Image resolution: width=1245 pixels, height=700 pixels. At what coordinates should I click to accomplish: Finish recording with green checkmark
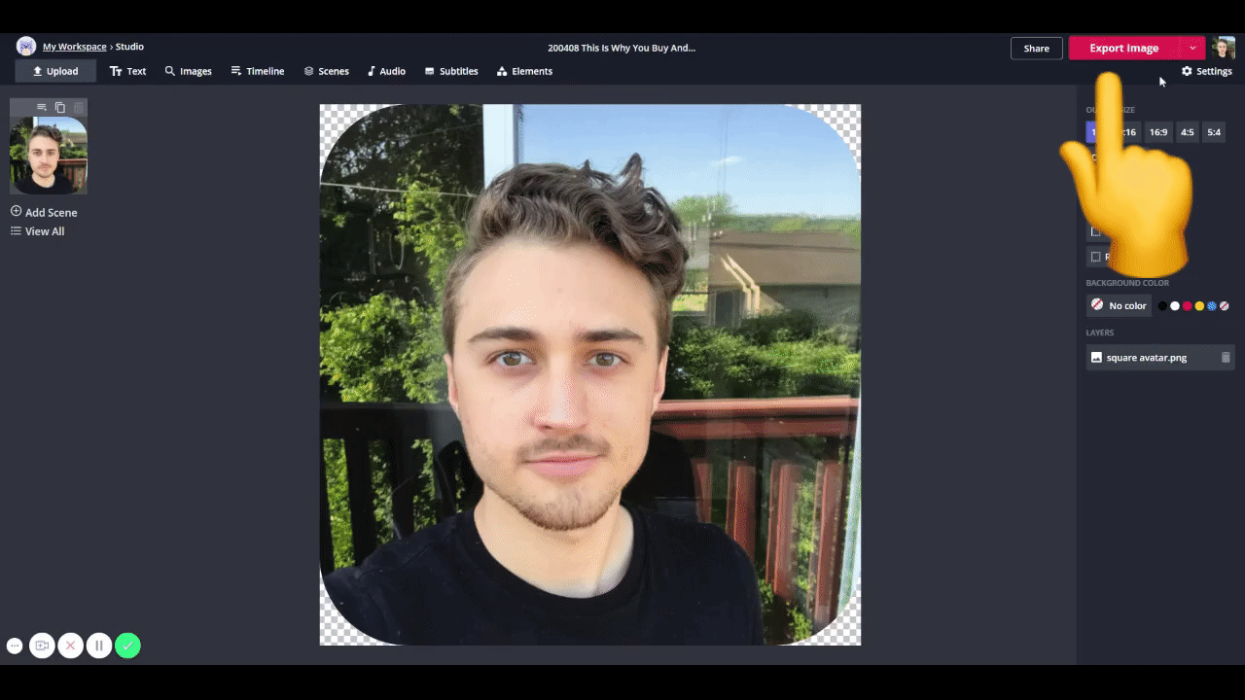[127, 646]
